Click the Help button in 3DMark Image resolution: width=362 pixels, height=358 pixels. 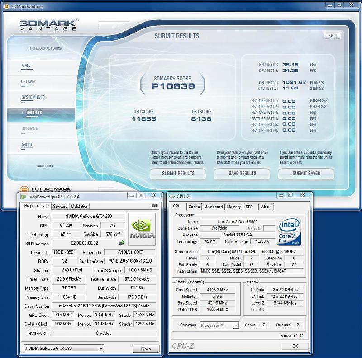[333, 36]
